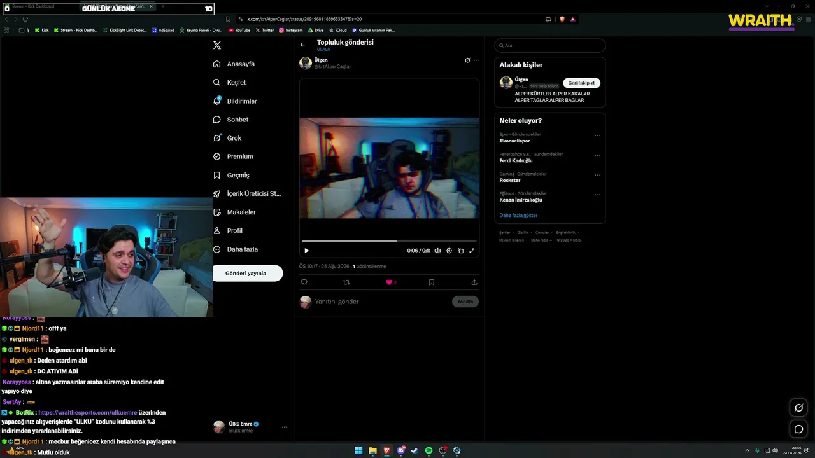Open the Rockstar trend
Screen dimensions: 815x458
point(510,181)
